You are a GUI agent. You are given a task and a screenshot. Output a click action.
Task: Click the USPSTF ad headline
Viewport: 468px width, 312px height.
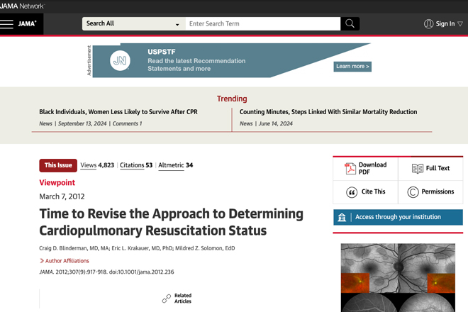(x=162, y=52)
